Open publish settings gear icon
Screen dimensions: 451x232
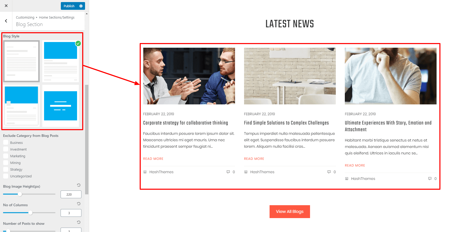click(x=81, y=6)
